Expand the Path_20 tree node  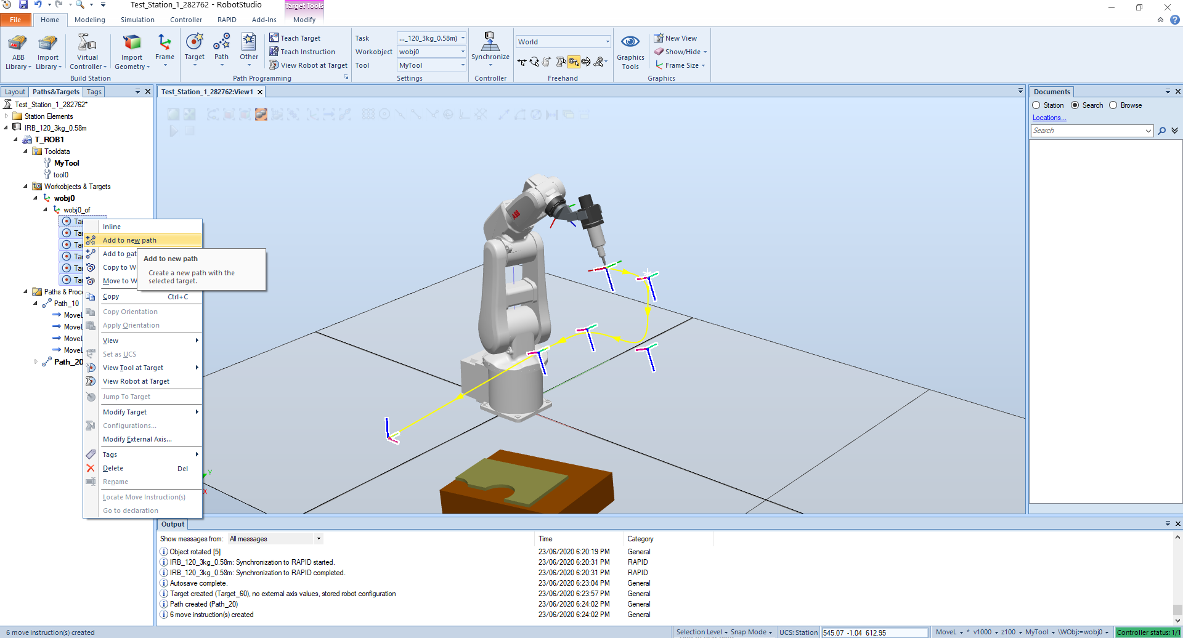pos(36,362)
